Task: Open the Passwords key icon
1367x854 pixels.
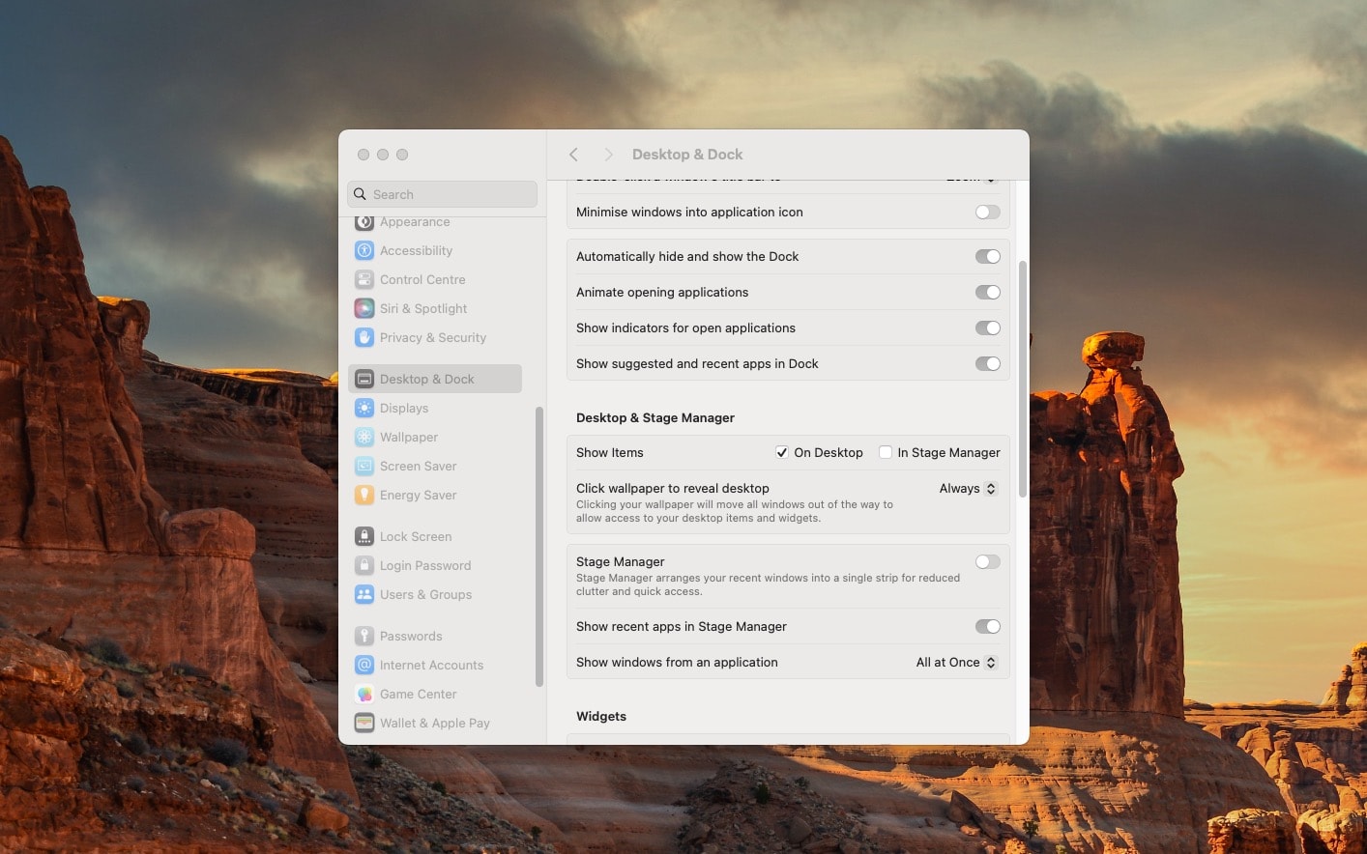Action: click(x=364, y=636)
